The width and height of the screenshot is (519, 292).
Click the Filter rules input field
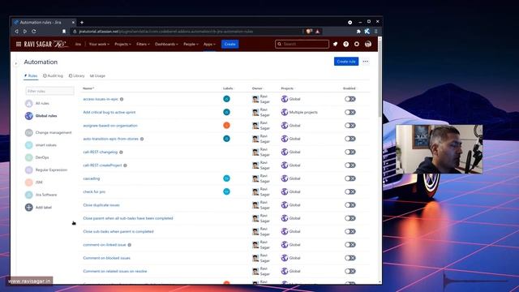50,91
